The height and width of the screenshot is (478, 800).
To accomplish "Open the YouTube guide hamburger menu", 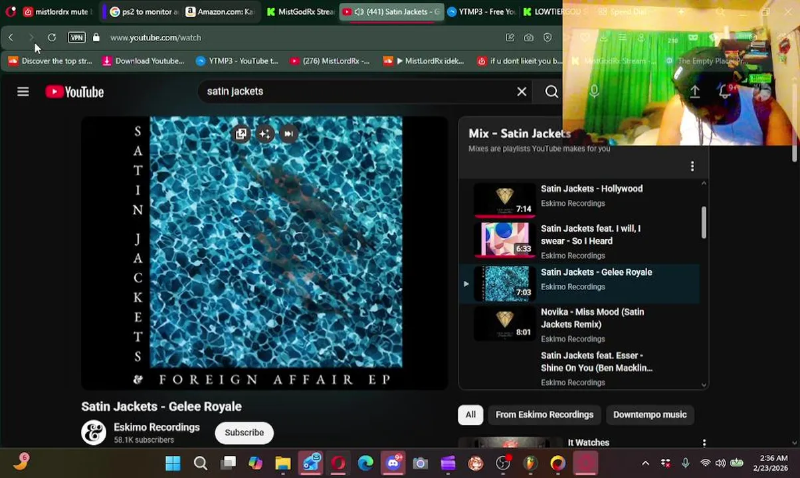I will [x=23, y=92].
